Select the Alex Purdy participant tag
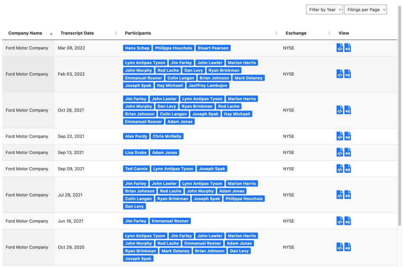The width and height of the screenshot is (403, 267). tap(136, 136)
